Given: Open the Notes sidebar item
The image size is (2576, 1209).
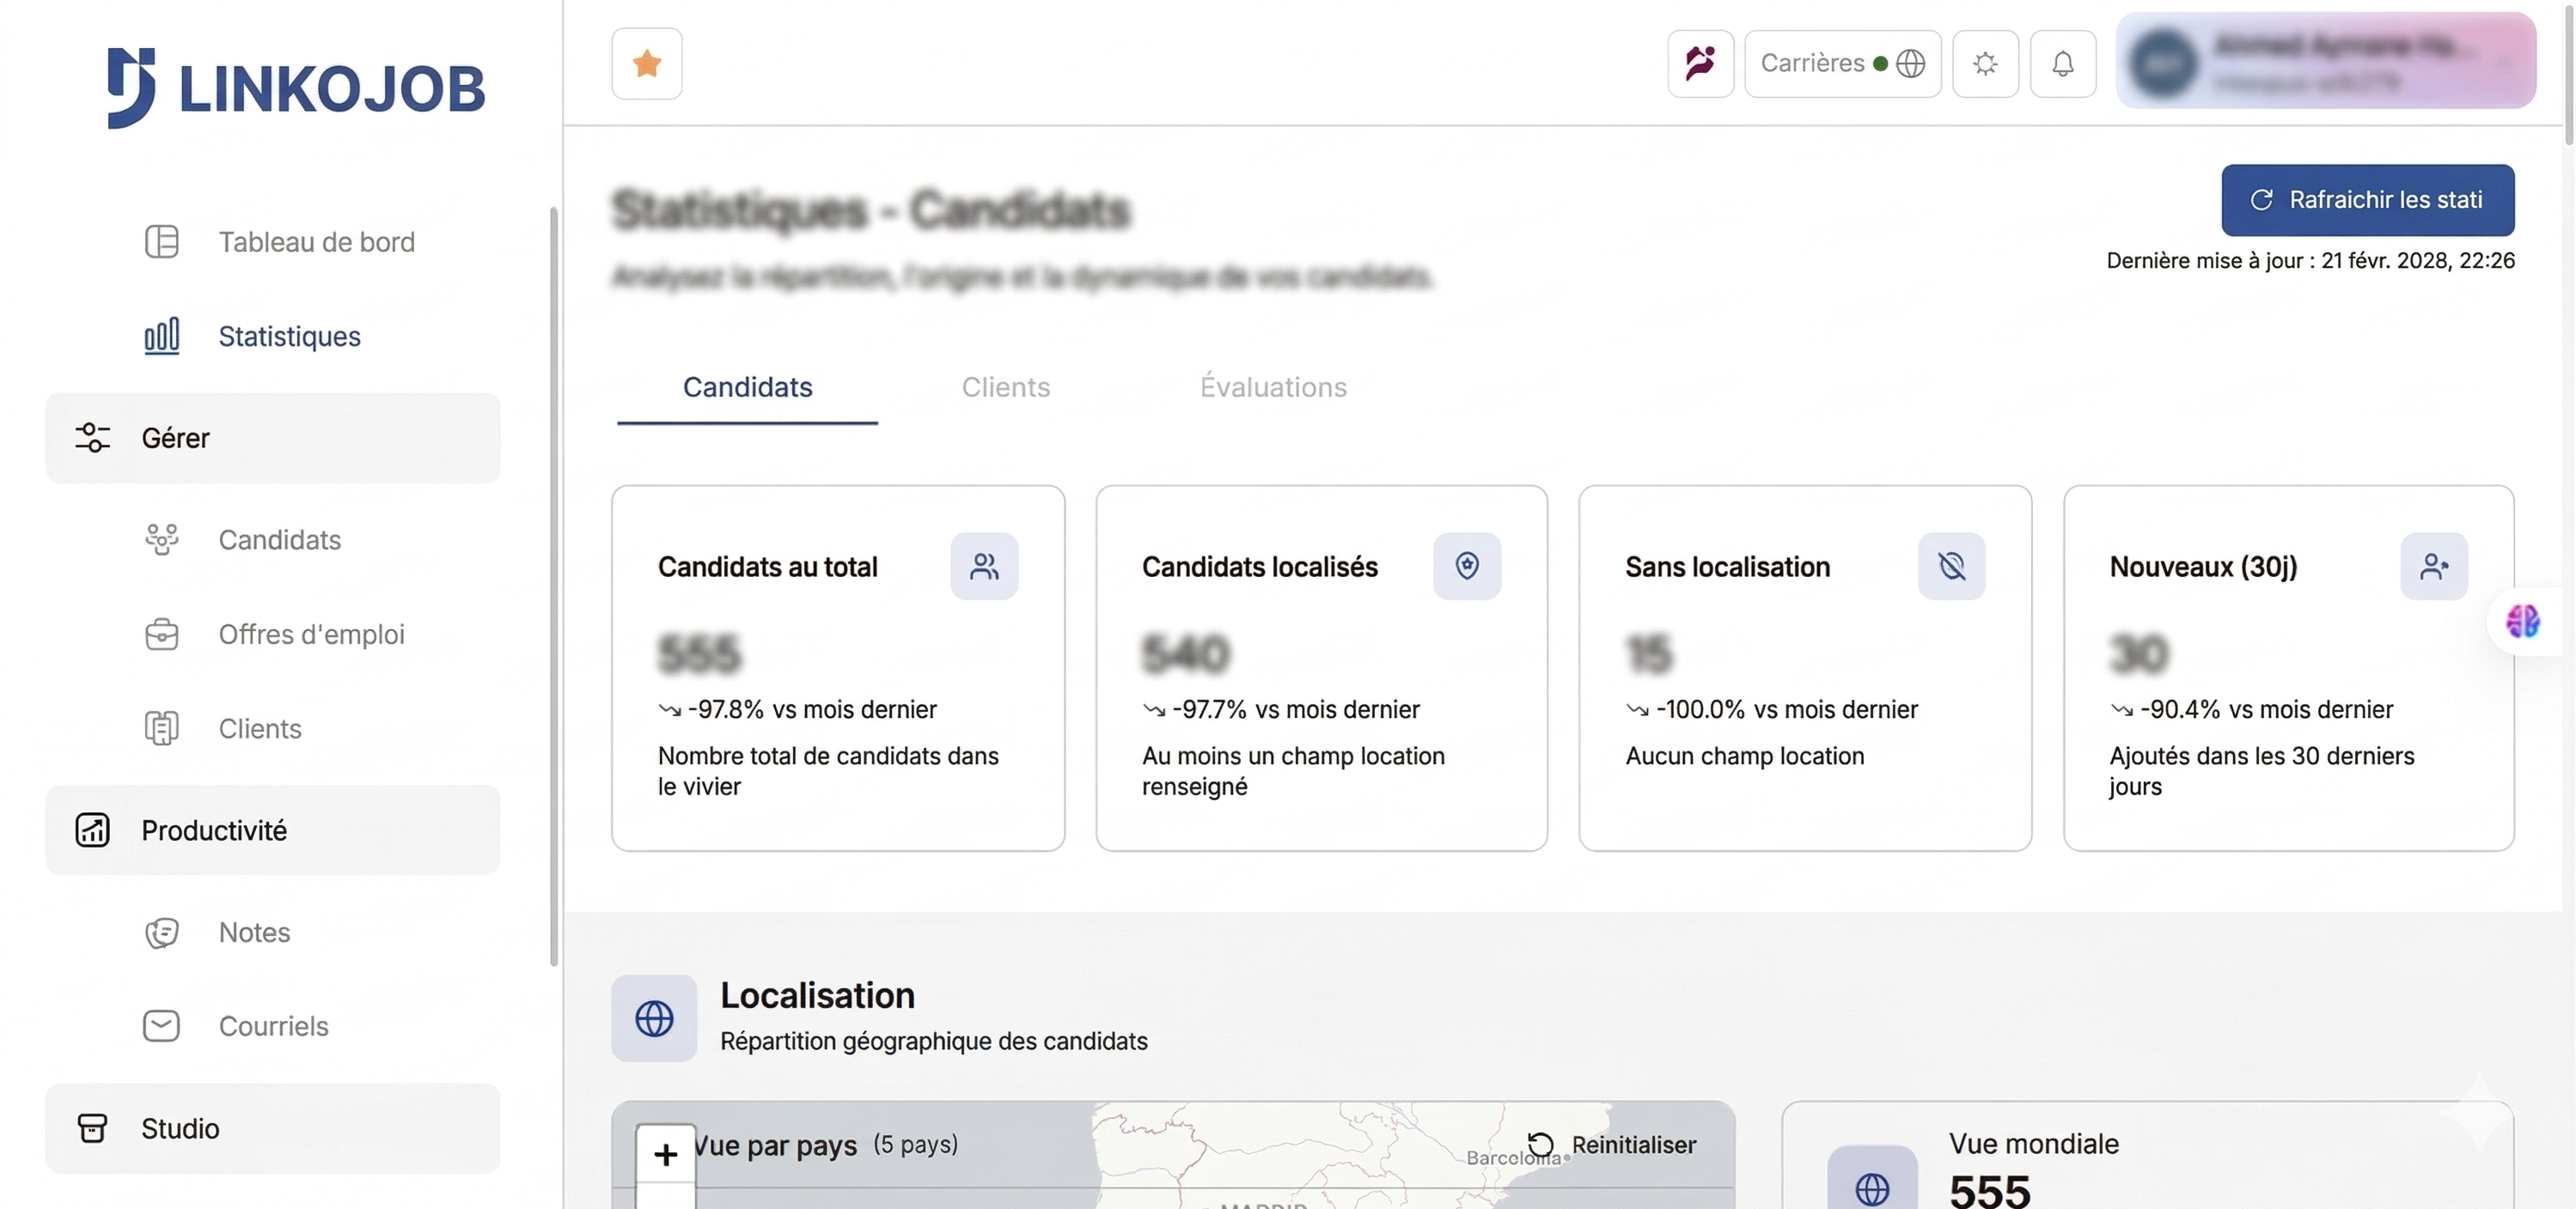Looking at the screenshot, I should click(254, 933).
